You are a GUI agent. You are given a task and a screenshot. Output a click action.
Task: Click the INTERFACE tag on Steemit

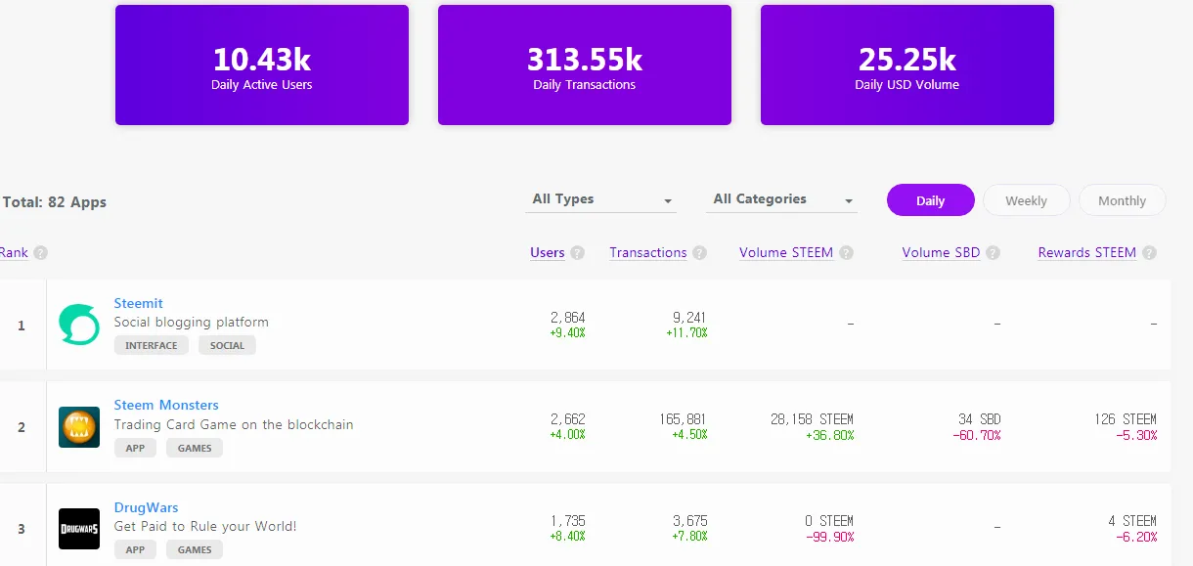(152, 345)
